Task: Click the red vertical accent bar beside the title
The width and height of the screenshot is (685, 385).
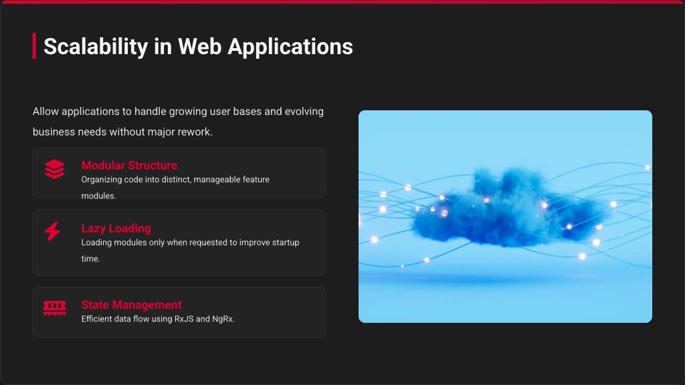Action: [x=34, y=46]
